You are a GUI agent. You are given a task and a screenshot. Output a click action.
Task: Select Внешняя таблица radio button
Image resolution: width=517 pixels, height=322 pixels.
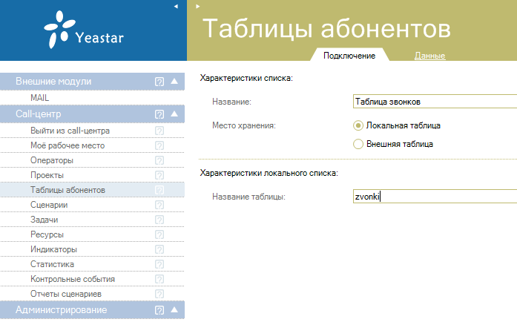click(x=358, y=144)
